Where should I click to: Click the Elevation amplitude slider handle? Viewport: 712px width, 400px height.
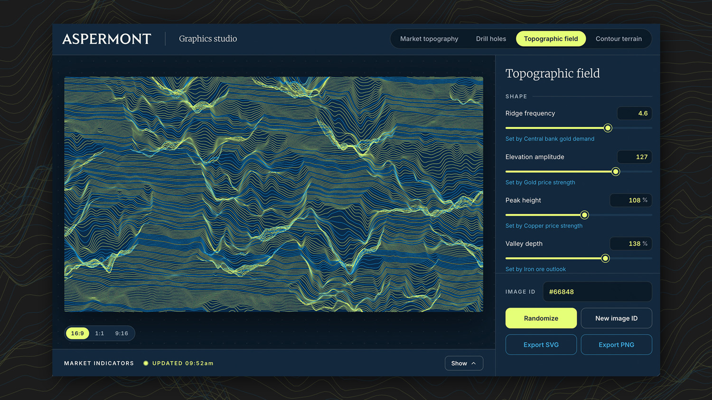click(x=616, y=172)
